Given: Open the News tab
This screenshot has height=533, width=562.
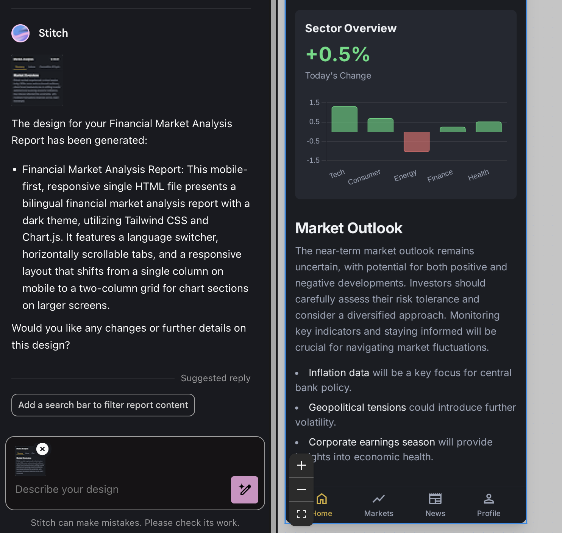Looking at the screenshot, I should pyautogui.click(x=435, y=505).
